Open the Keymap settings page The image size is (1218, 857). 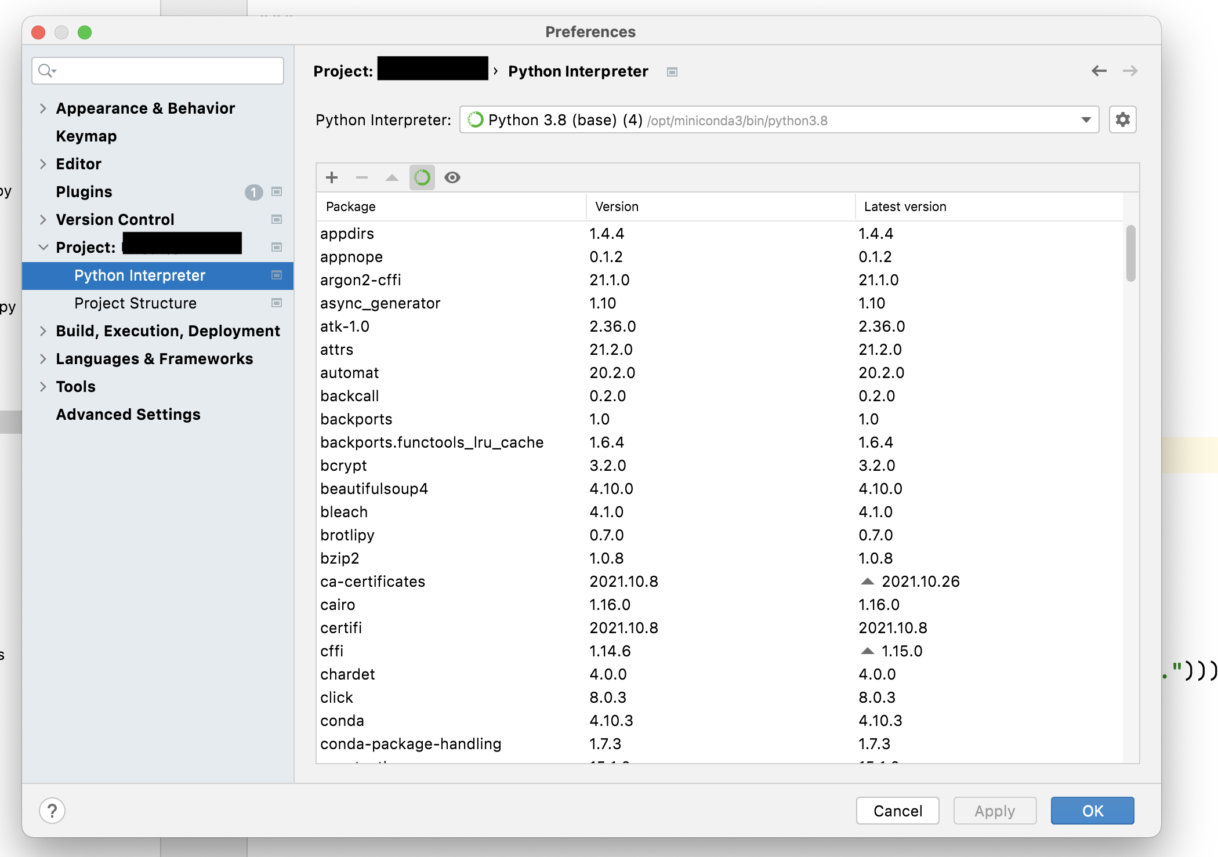click(x=86, y=136)
